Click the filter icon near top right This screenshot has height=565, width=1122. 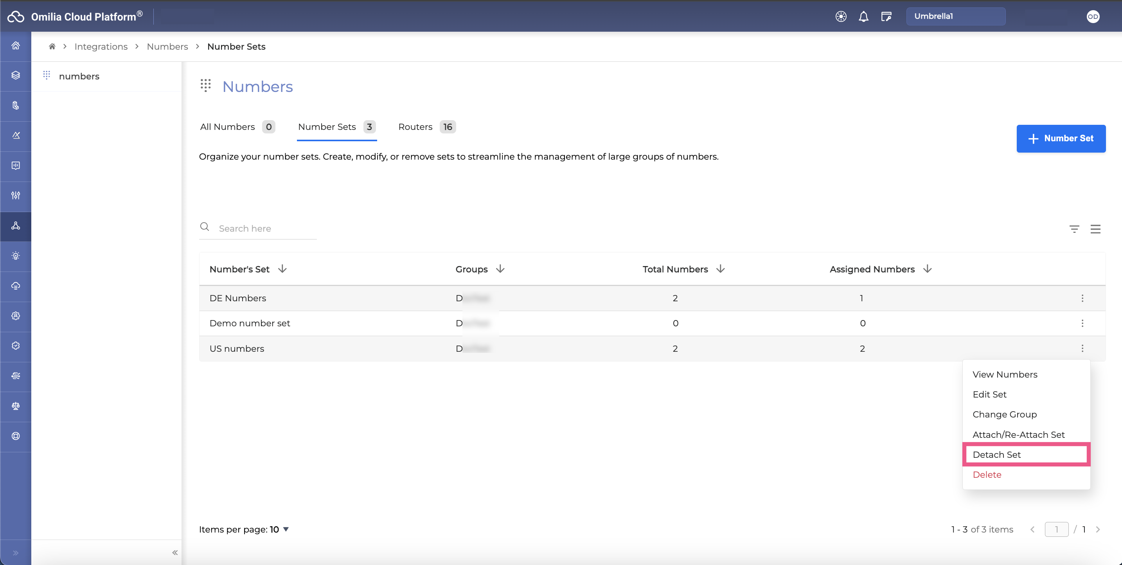[1075, 229]
